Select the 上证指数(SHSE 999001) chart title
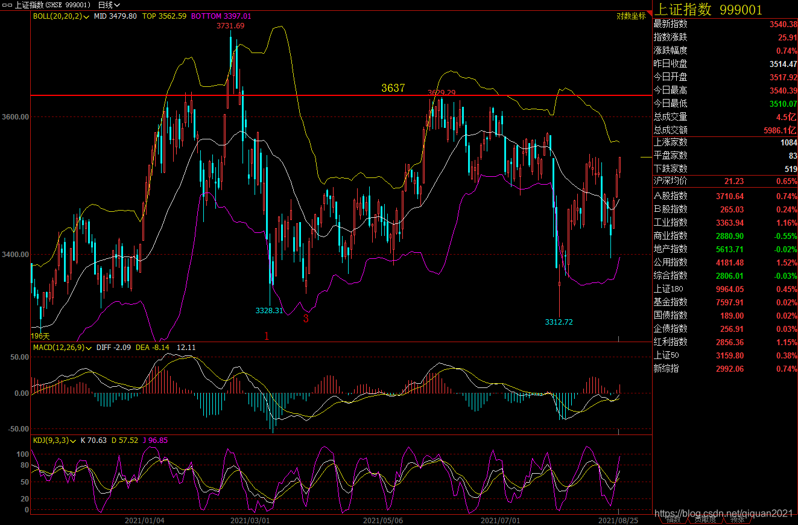The height and width of the screenshot is (525, 798). pyautogui.click(x=52, y=5)
